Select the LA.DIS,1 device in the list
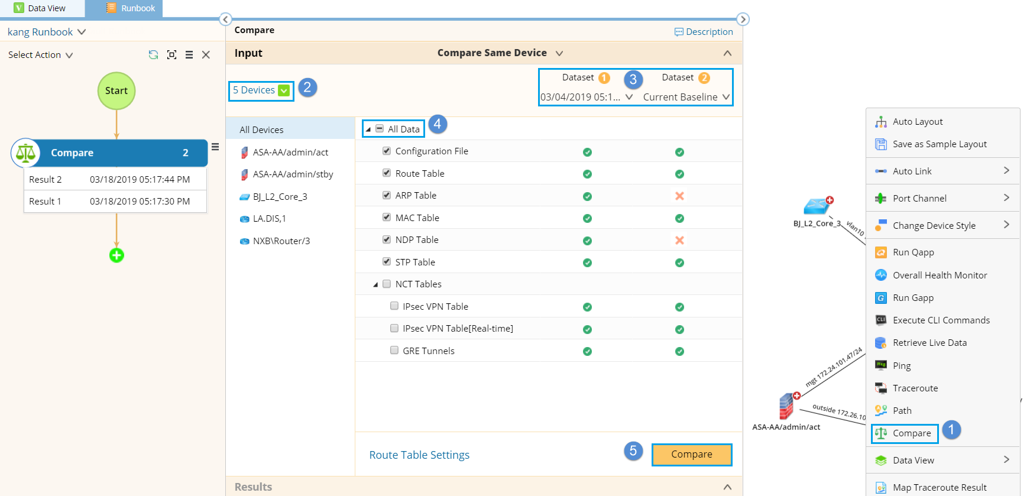Image resolution: width=1030 pixels, height=496 pixels. coord(269,219)
